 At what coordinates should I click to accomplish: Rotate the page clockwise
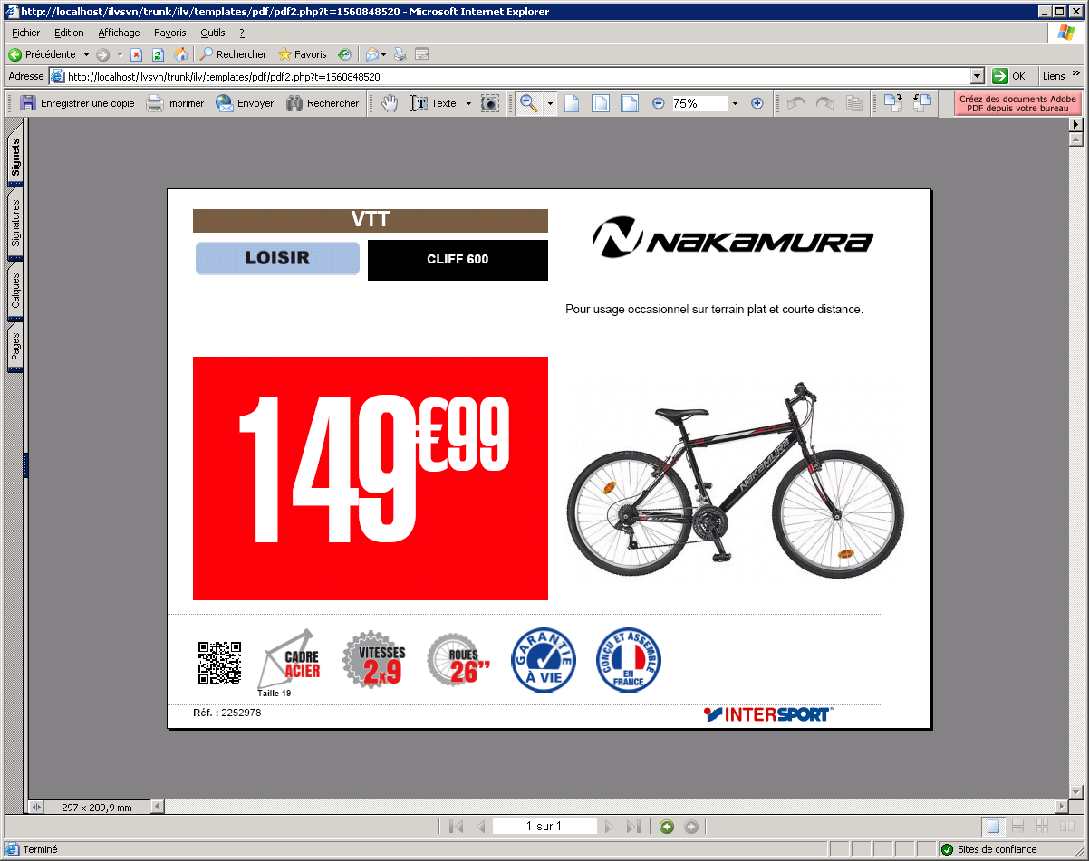point(892,103)
